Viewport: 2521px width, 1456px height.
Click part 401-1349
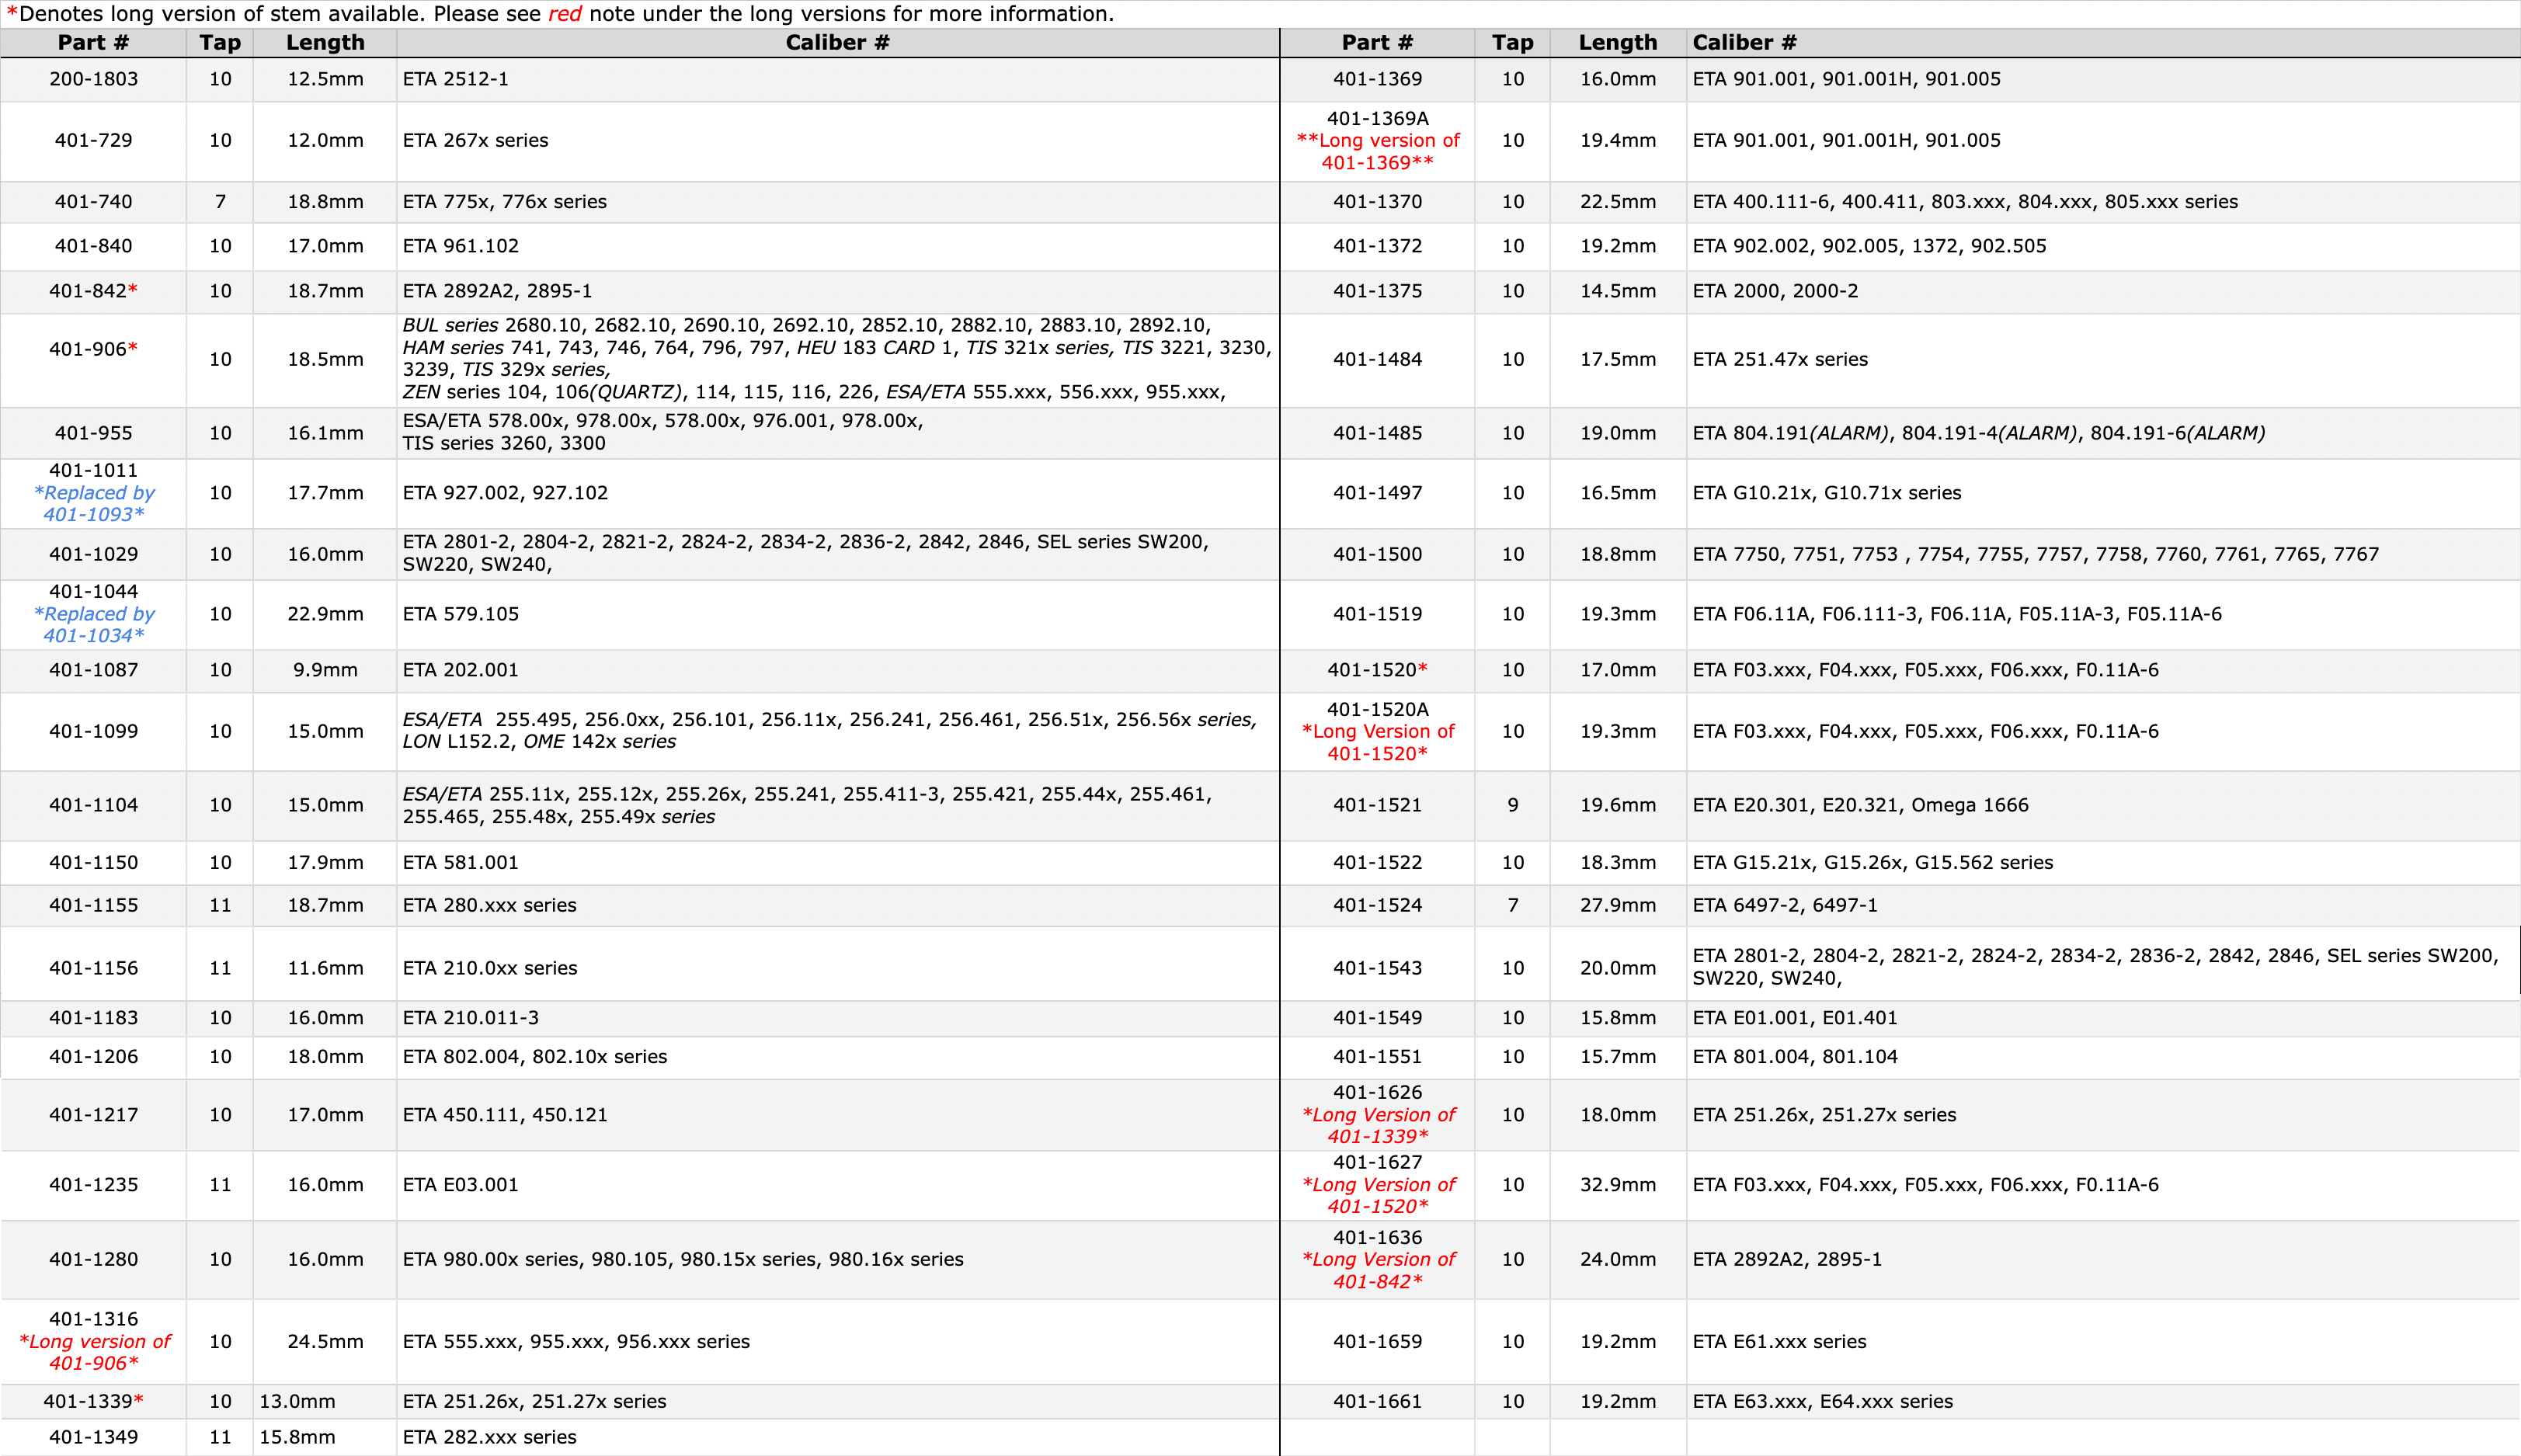click(94, 1437)
